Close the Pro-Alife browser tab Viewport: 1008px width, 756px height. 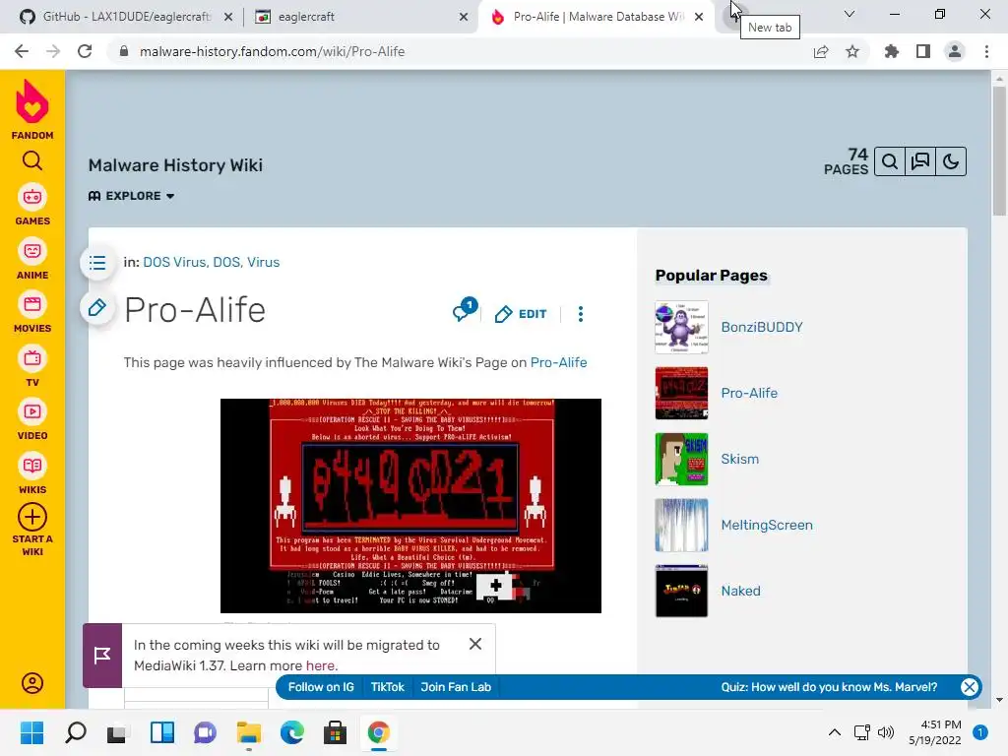point(699,17)
